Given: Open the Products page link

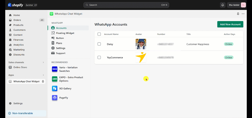Looking at the screenshot, I should (18, 25).
